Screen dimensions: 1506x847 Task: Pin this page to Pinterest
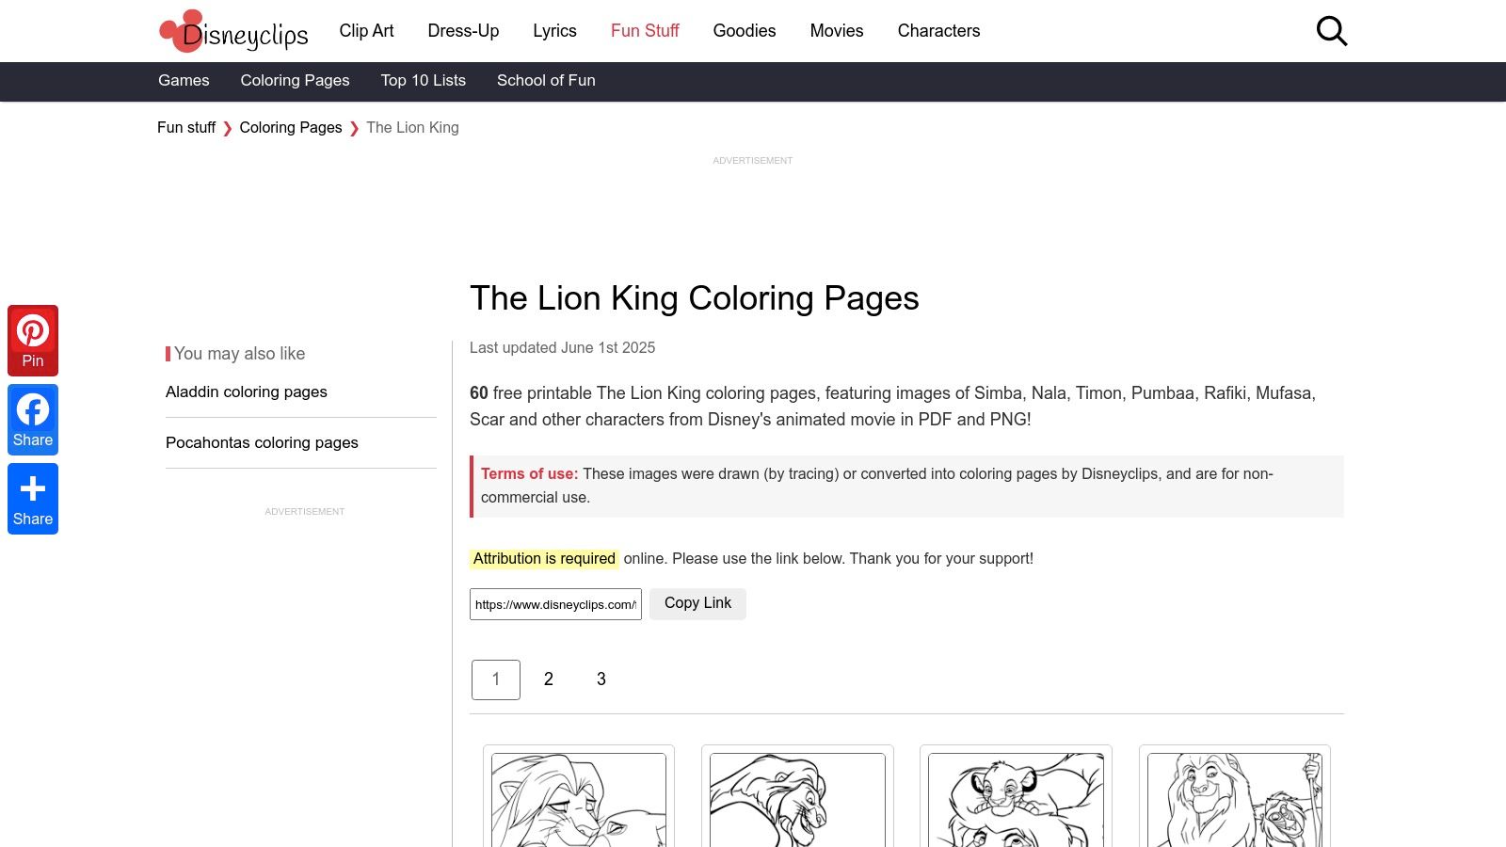(x=33, y=340)
